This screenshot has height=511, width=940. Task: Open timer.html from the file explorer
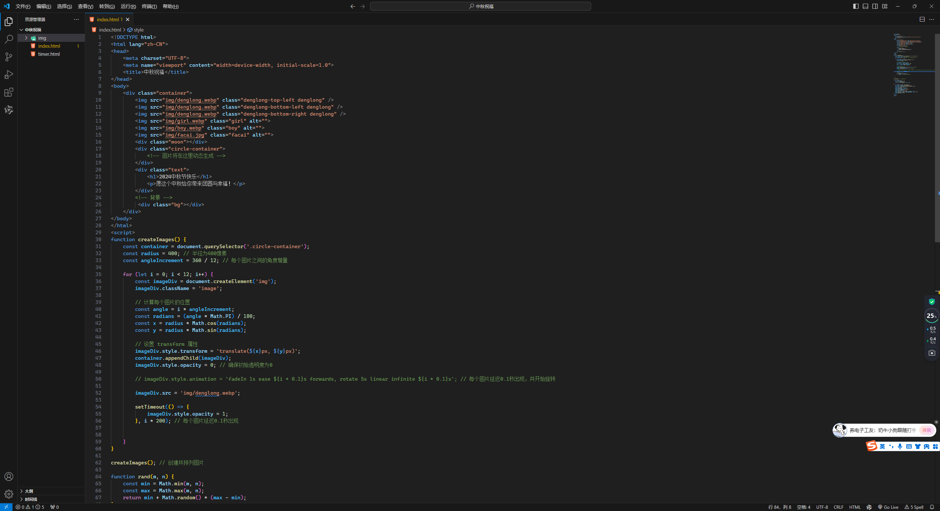[x=49, y=54]
